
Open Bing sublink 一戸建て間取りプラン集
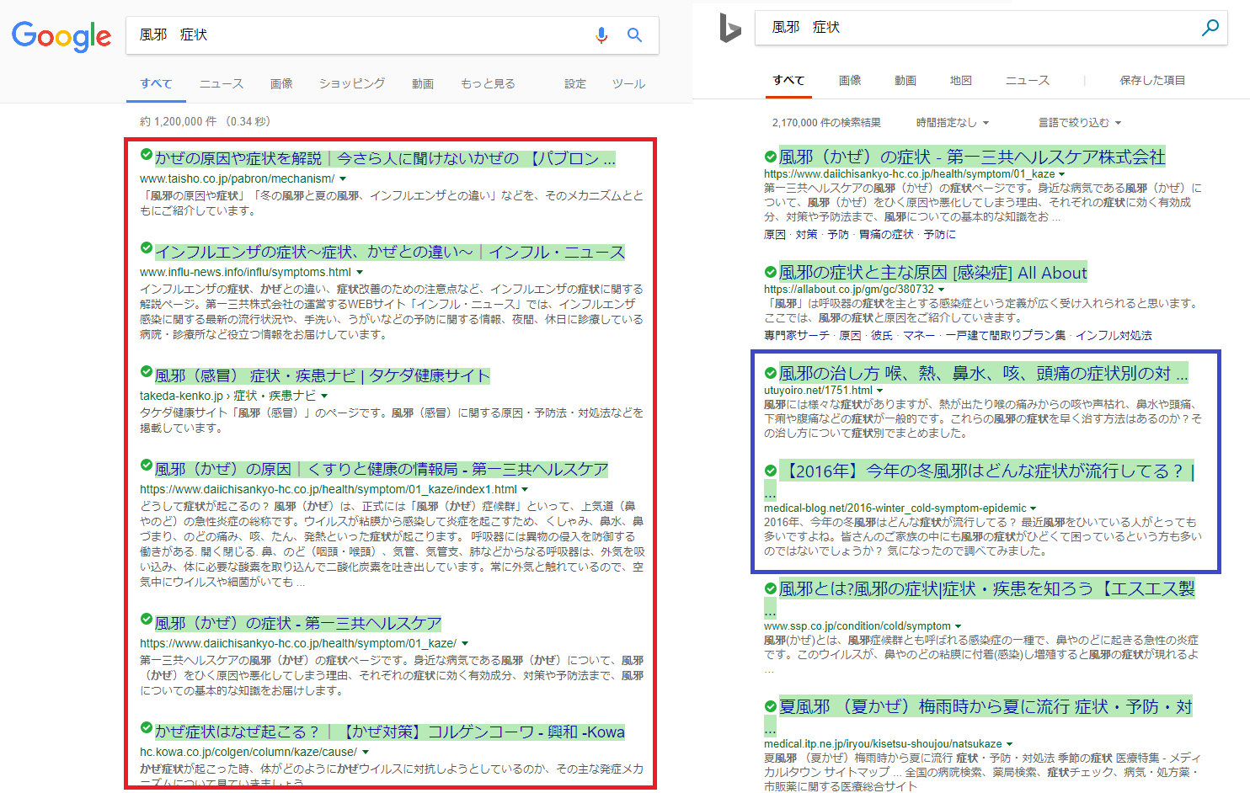tap(1005, 335)
